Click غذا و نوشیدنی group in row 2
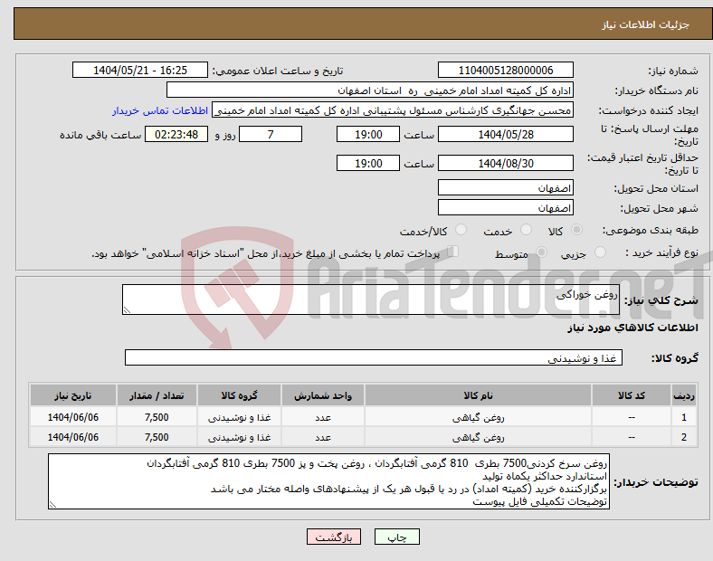 (239, 437)
